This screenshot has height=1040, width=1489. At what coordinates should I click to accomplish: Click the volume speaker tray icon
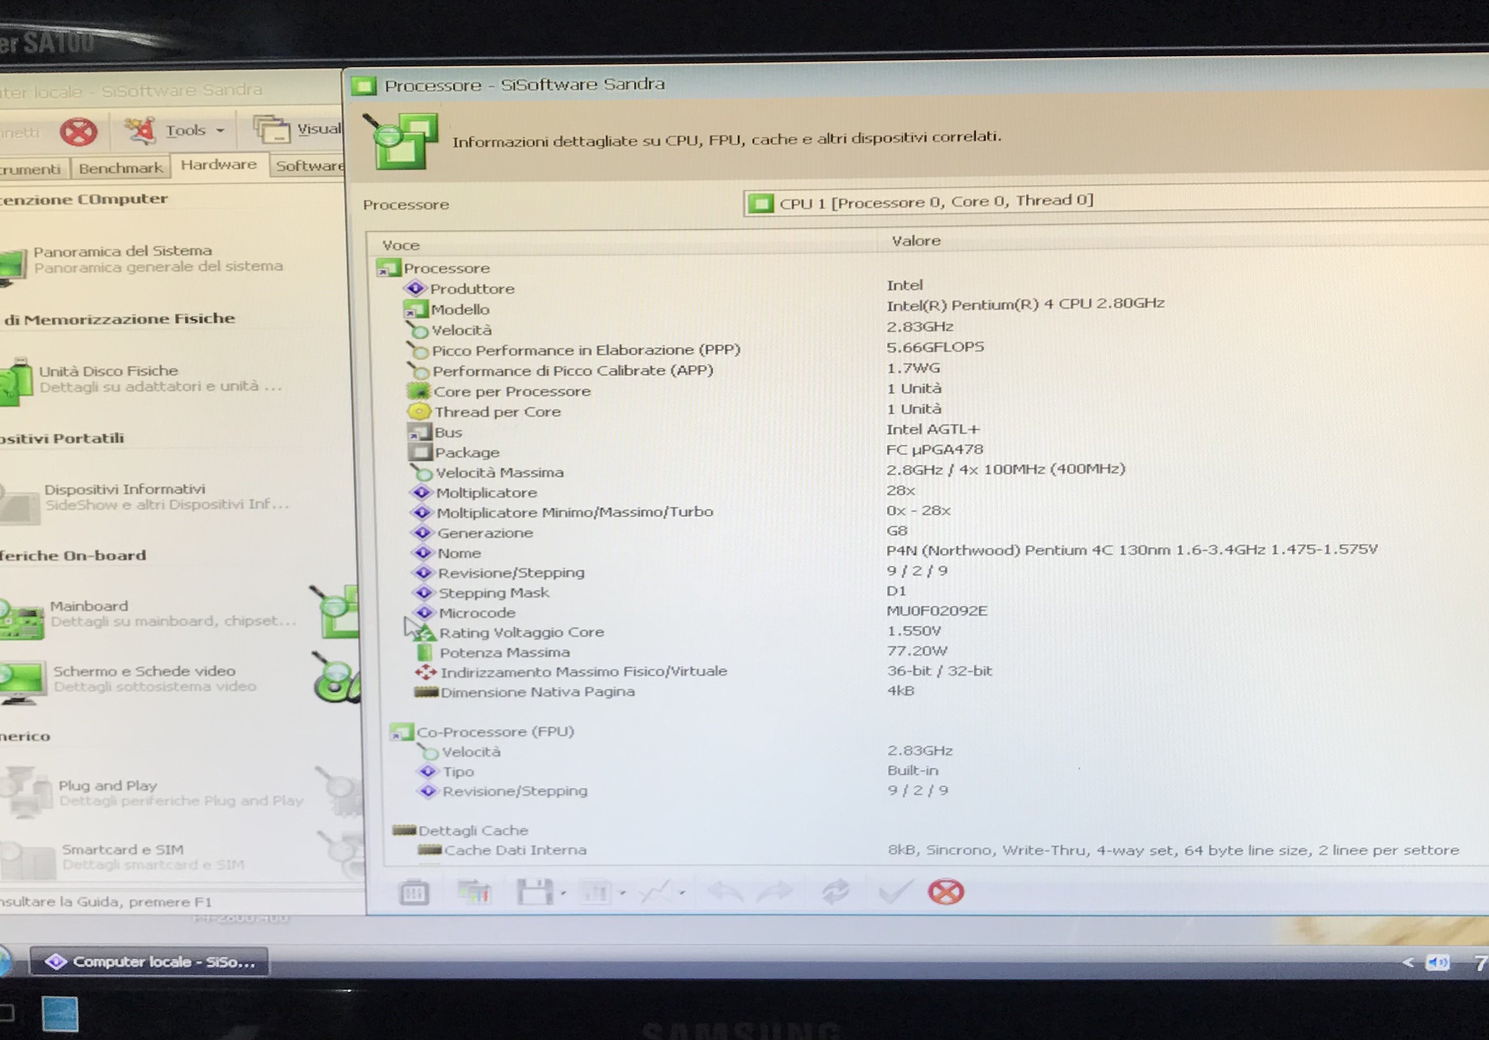[1437, 963]
